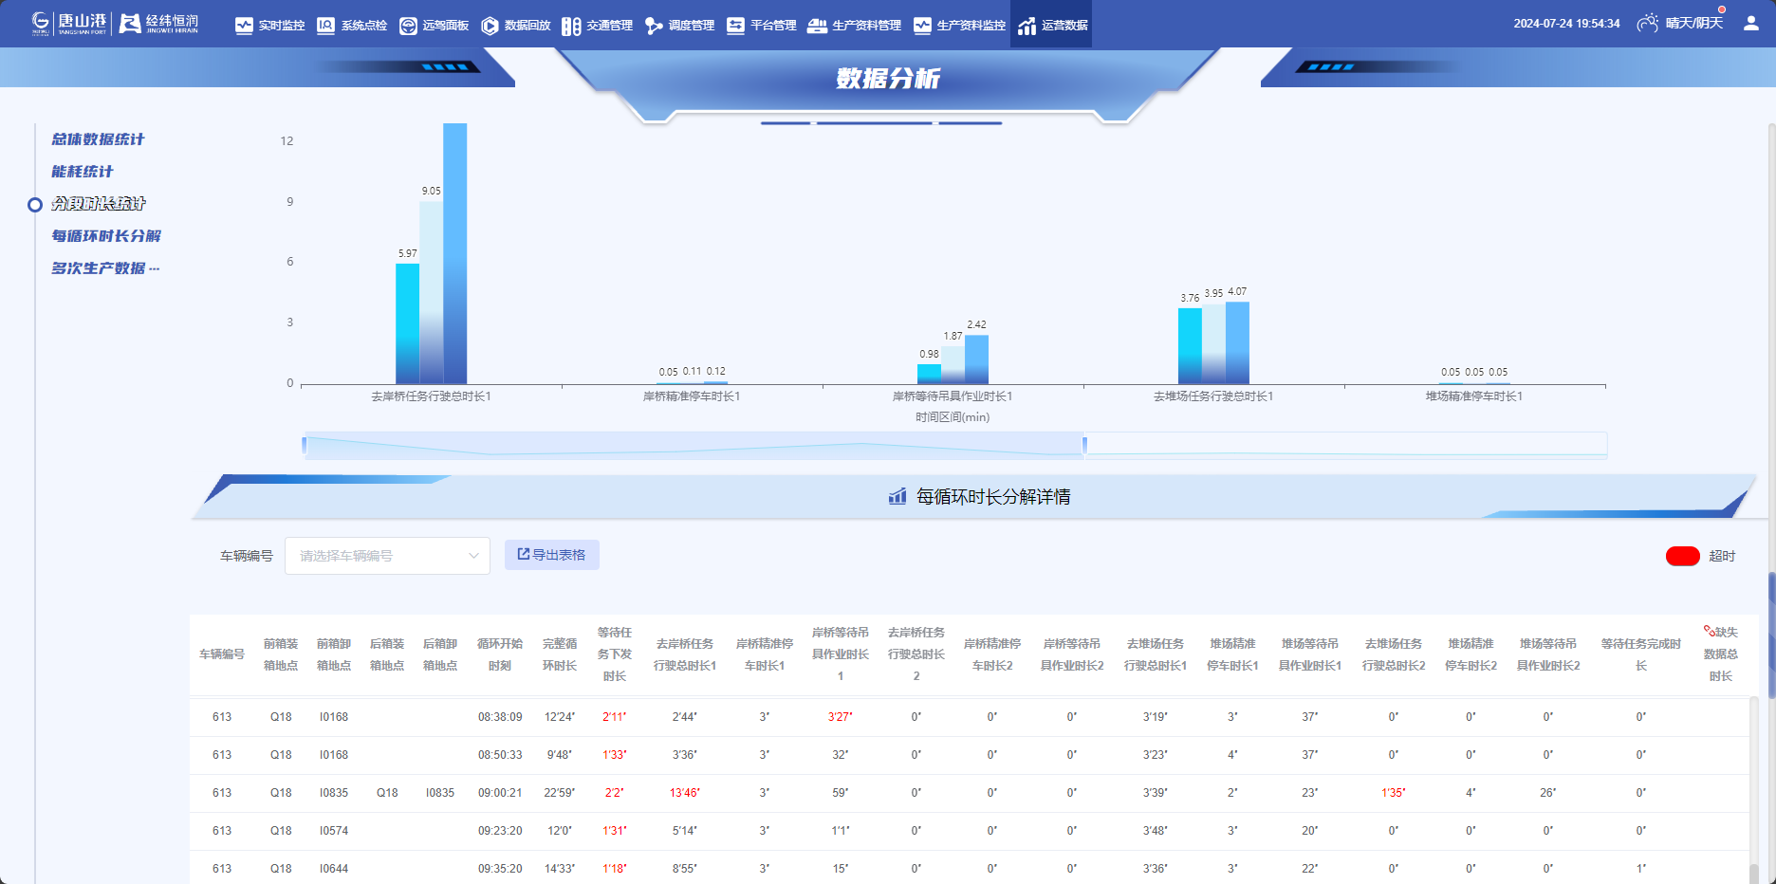Click the 系统点检 inspection icon
1776x884 pixels.
tap(325, 26)
